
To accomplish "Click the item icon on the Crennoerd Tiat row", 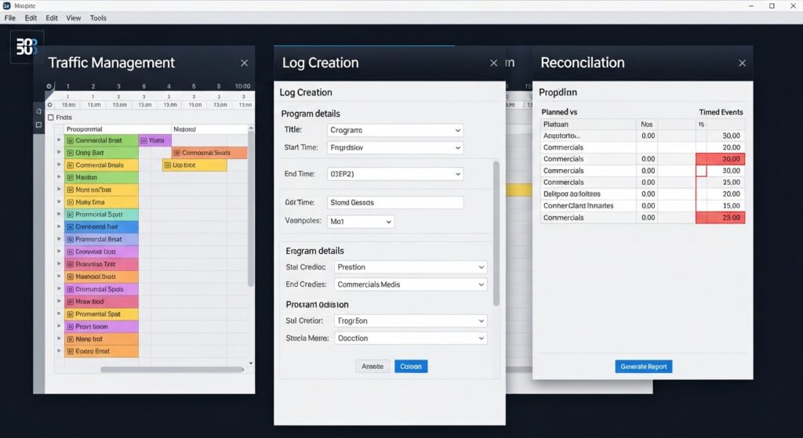I will click(x=70, y=226).
